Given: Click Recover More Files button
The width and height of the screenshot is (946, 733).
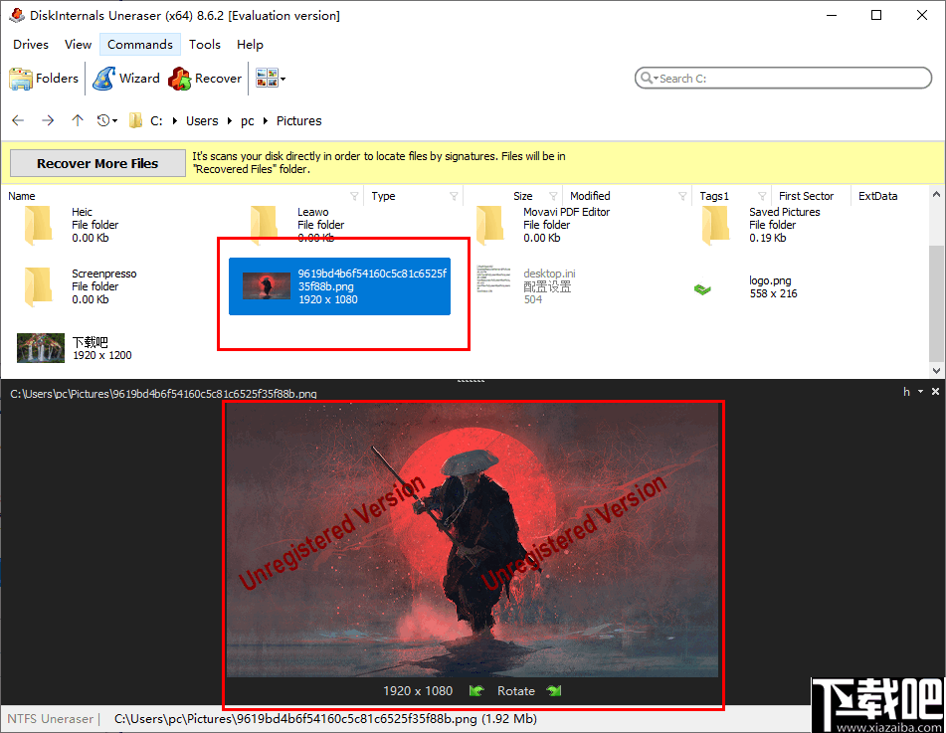Looking at the screenshot, I should click(97, 163).
